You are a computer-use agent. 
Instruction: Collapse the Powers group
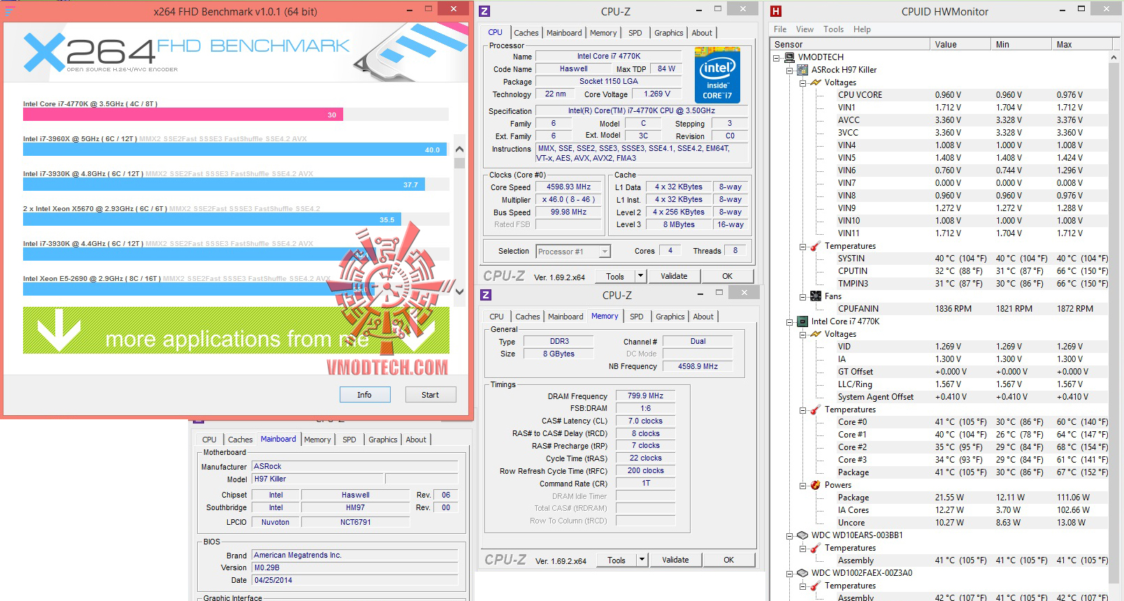tap(803, 486)
